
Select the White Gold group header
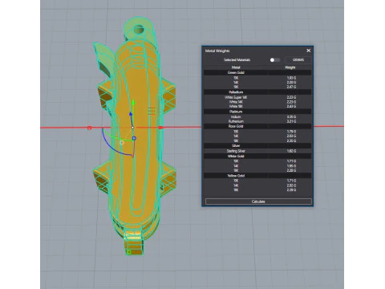[x=257, y=156]
